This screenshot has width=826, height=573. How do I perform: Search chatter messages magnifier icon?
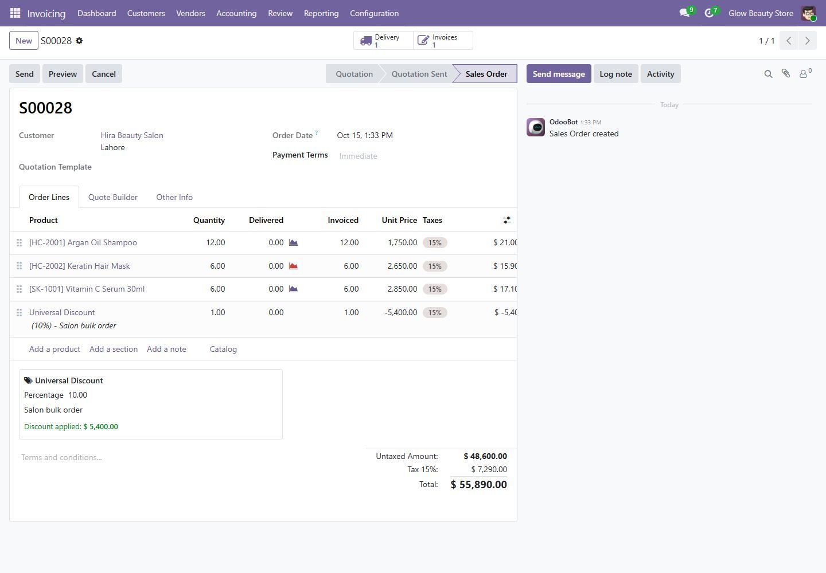tap(768, 74)
